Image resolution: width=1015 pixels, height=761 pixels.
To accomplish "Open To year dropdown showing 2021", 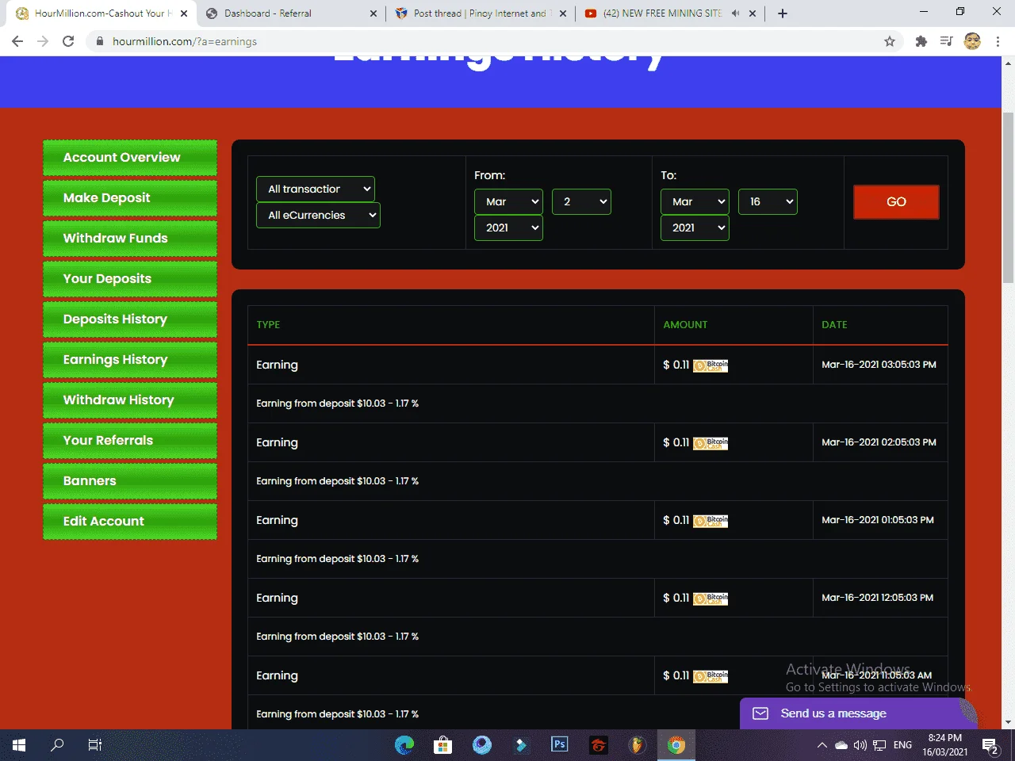I will coord(695,228).
